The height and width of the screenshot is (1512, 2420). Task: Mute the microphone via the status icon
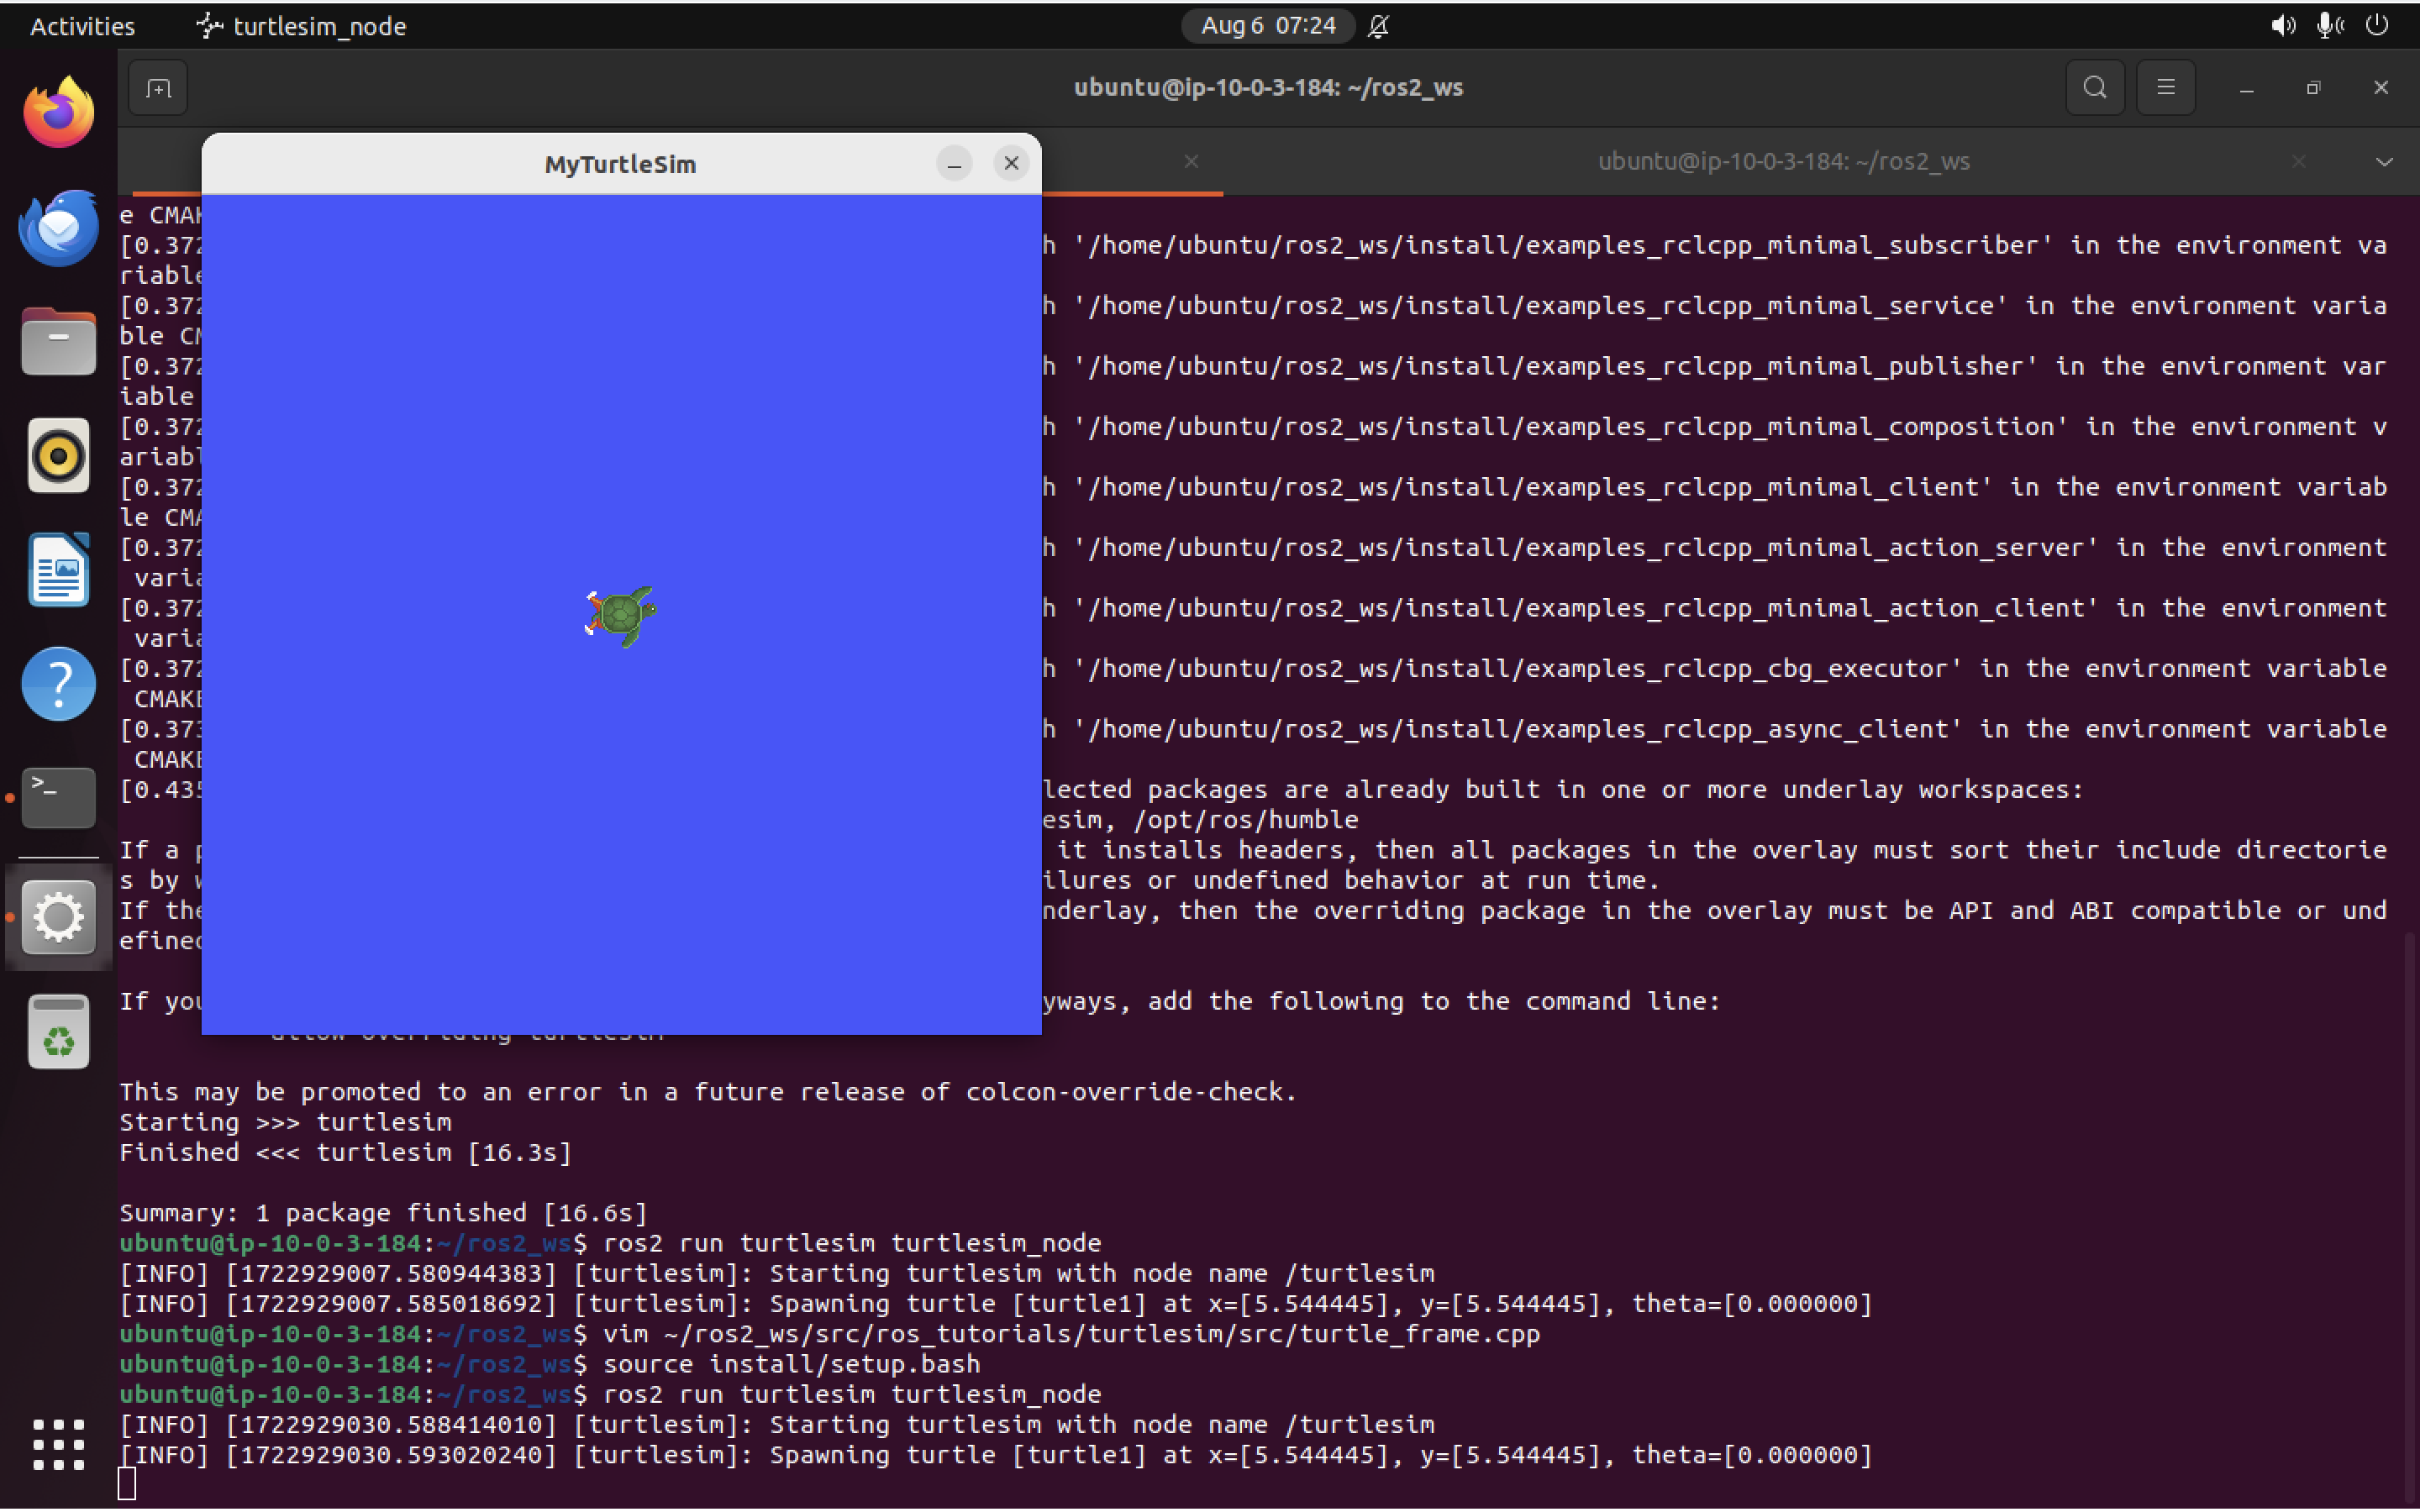(2330, 26)
